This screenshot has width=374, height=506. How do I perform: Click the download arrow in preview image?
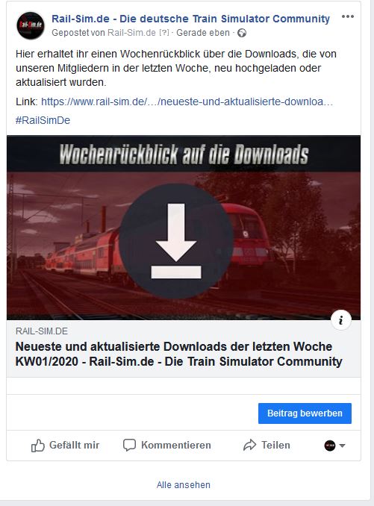[x=176, y=241]
